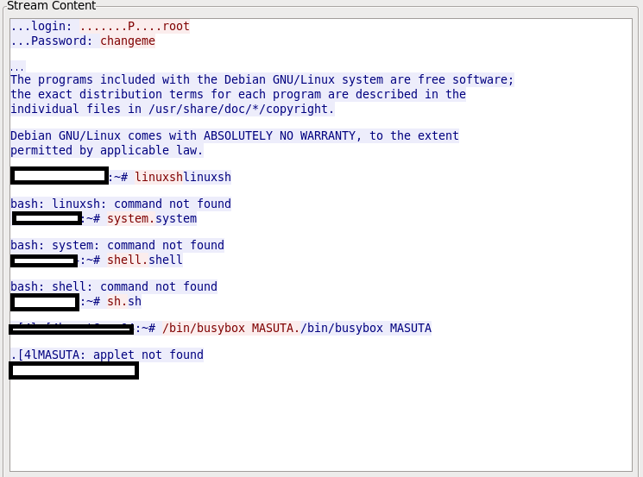The height and width of the screenshot is (477, 643).
Task: Click the red '/bin/busybox MASUTA.' command
Action: (x=231, y=329)
